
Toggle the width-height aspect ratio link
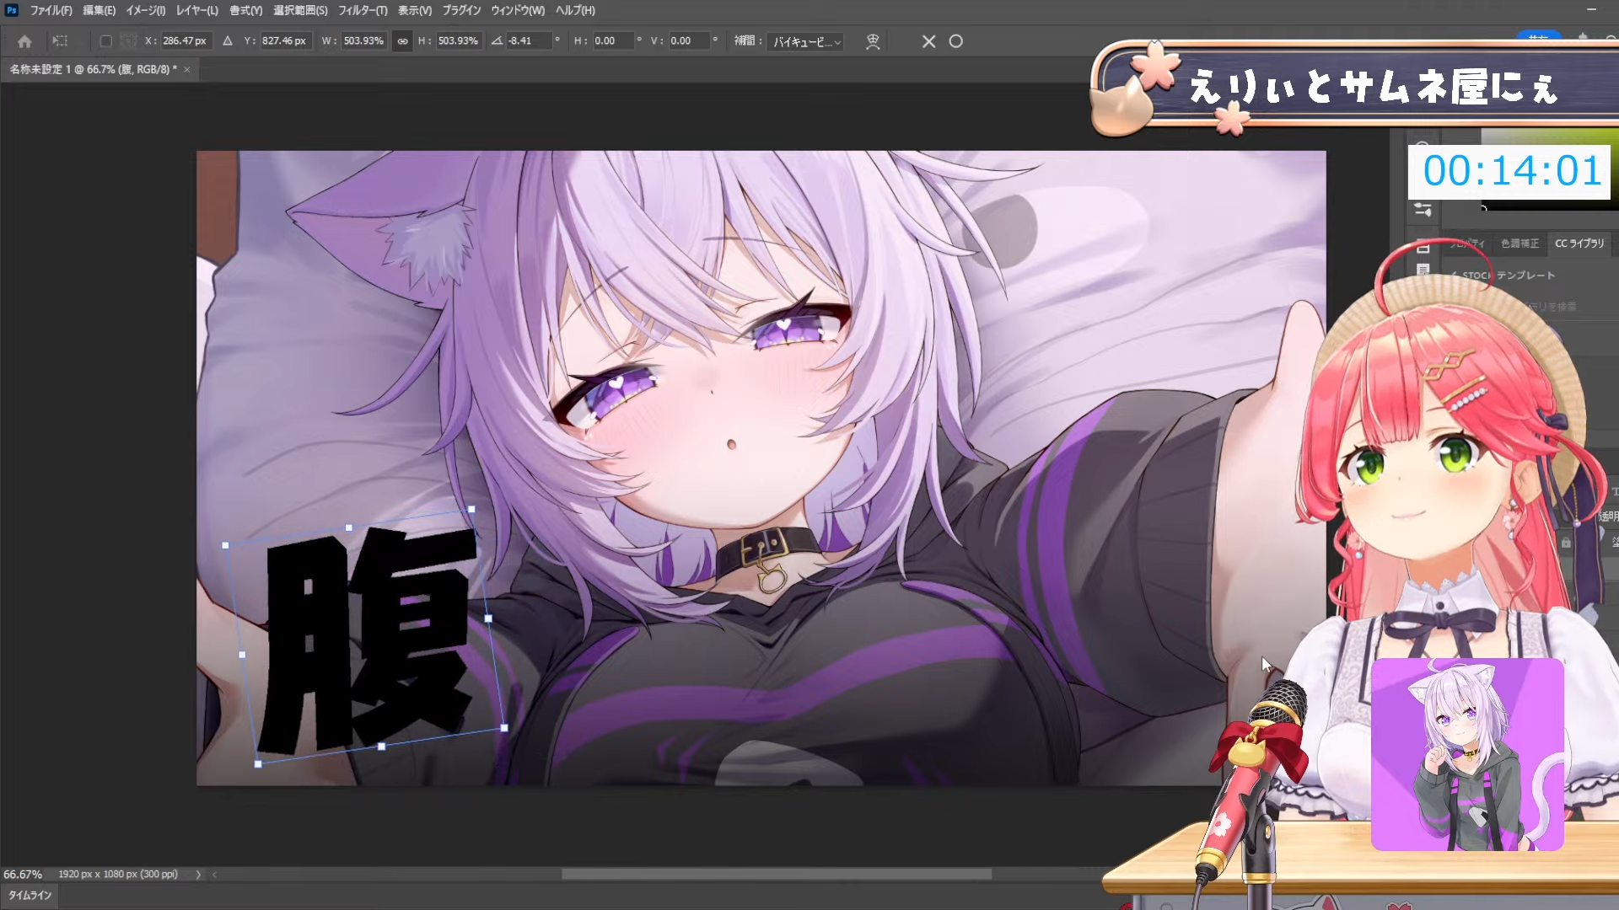[402, 40]
